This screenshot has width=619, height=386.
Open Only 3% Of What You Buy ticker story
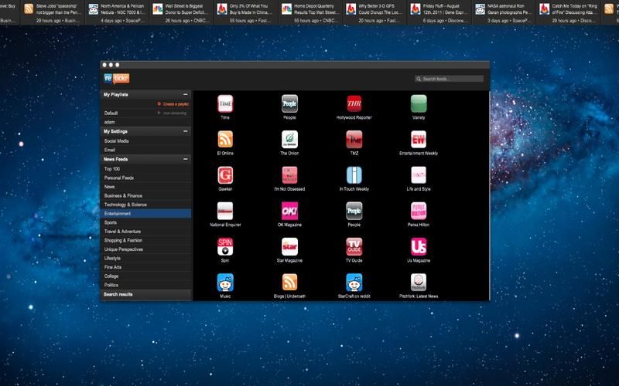coord(246,12)
